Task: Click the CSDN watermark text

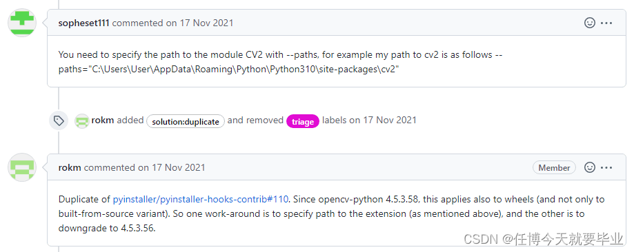Action: tap(544, 239)
